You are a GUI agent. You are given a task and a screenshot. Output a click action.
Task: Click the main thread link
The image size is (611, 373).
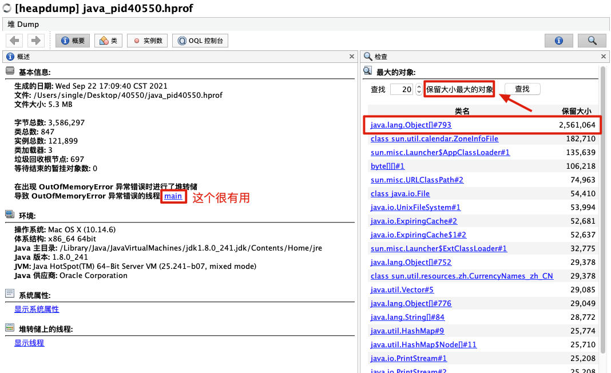tap(173, 196)
